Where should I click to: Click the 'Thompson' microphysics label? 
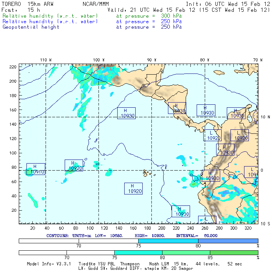tap(130, 264)
